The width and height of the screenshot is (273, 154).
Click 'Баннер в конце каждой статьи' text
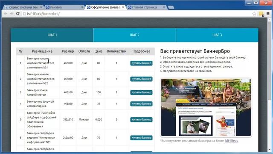coord(37,92)
